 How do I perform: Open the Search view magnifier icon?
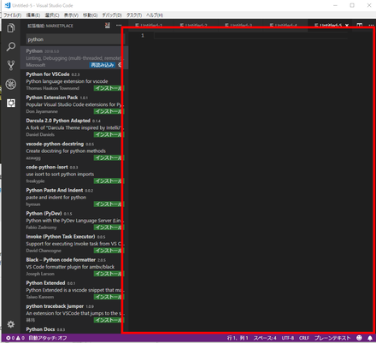pyautogui.click(x=11, y=46)
